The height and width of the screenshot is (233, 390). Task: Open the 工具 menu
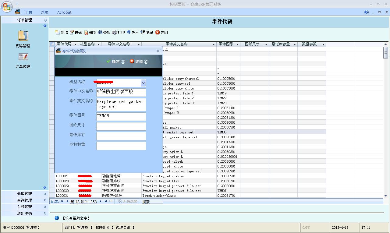click(x=29, y=12)
